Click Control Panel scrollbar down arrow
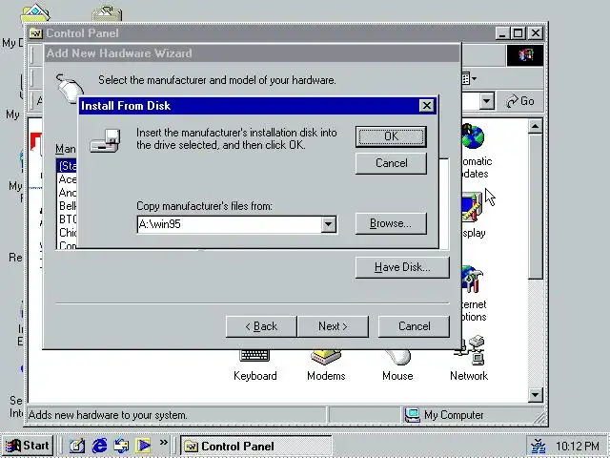Image resolution: width=610 pixels, height=458 pixels. [x=536, y=395]
